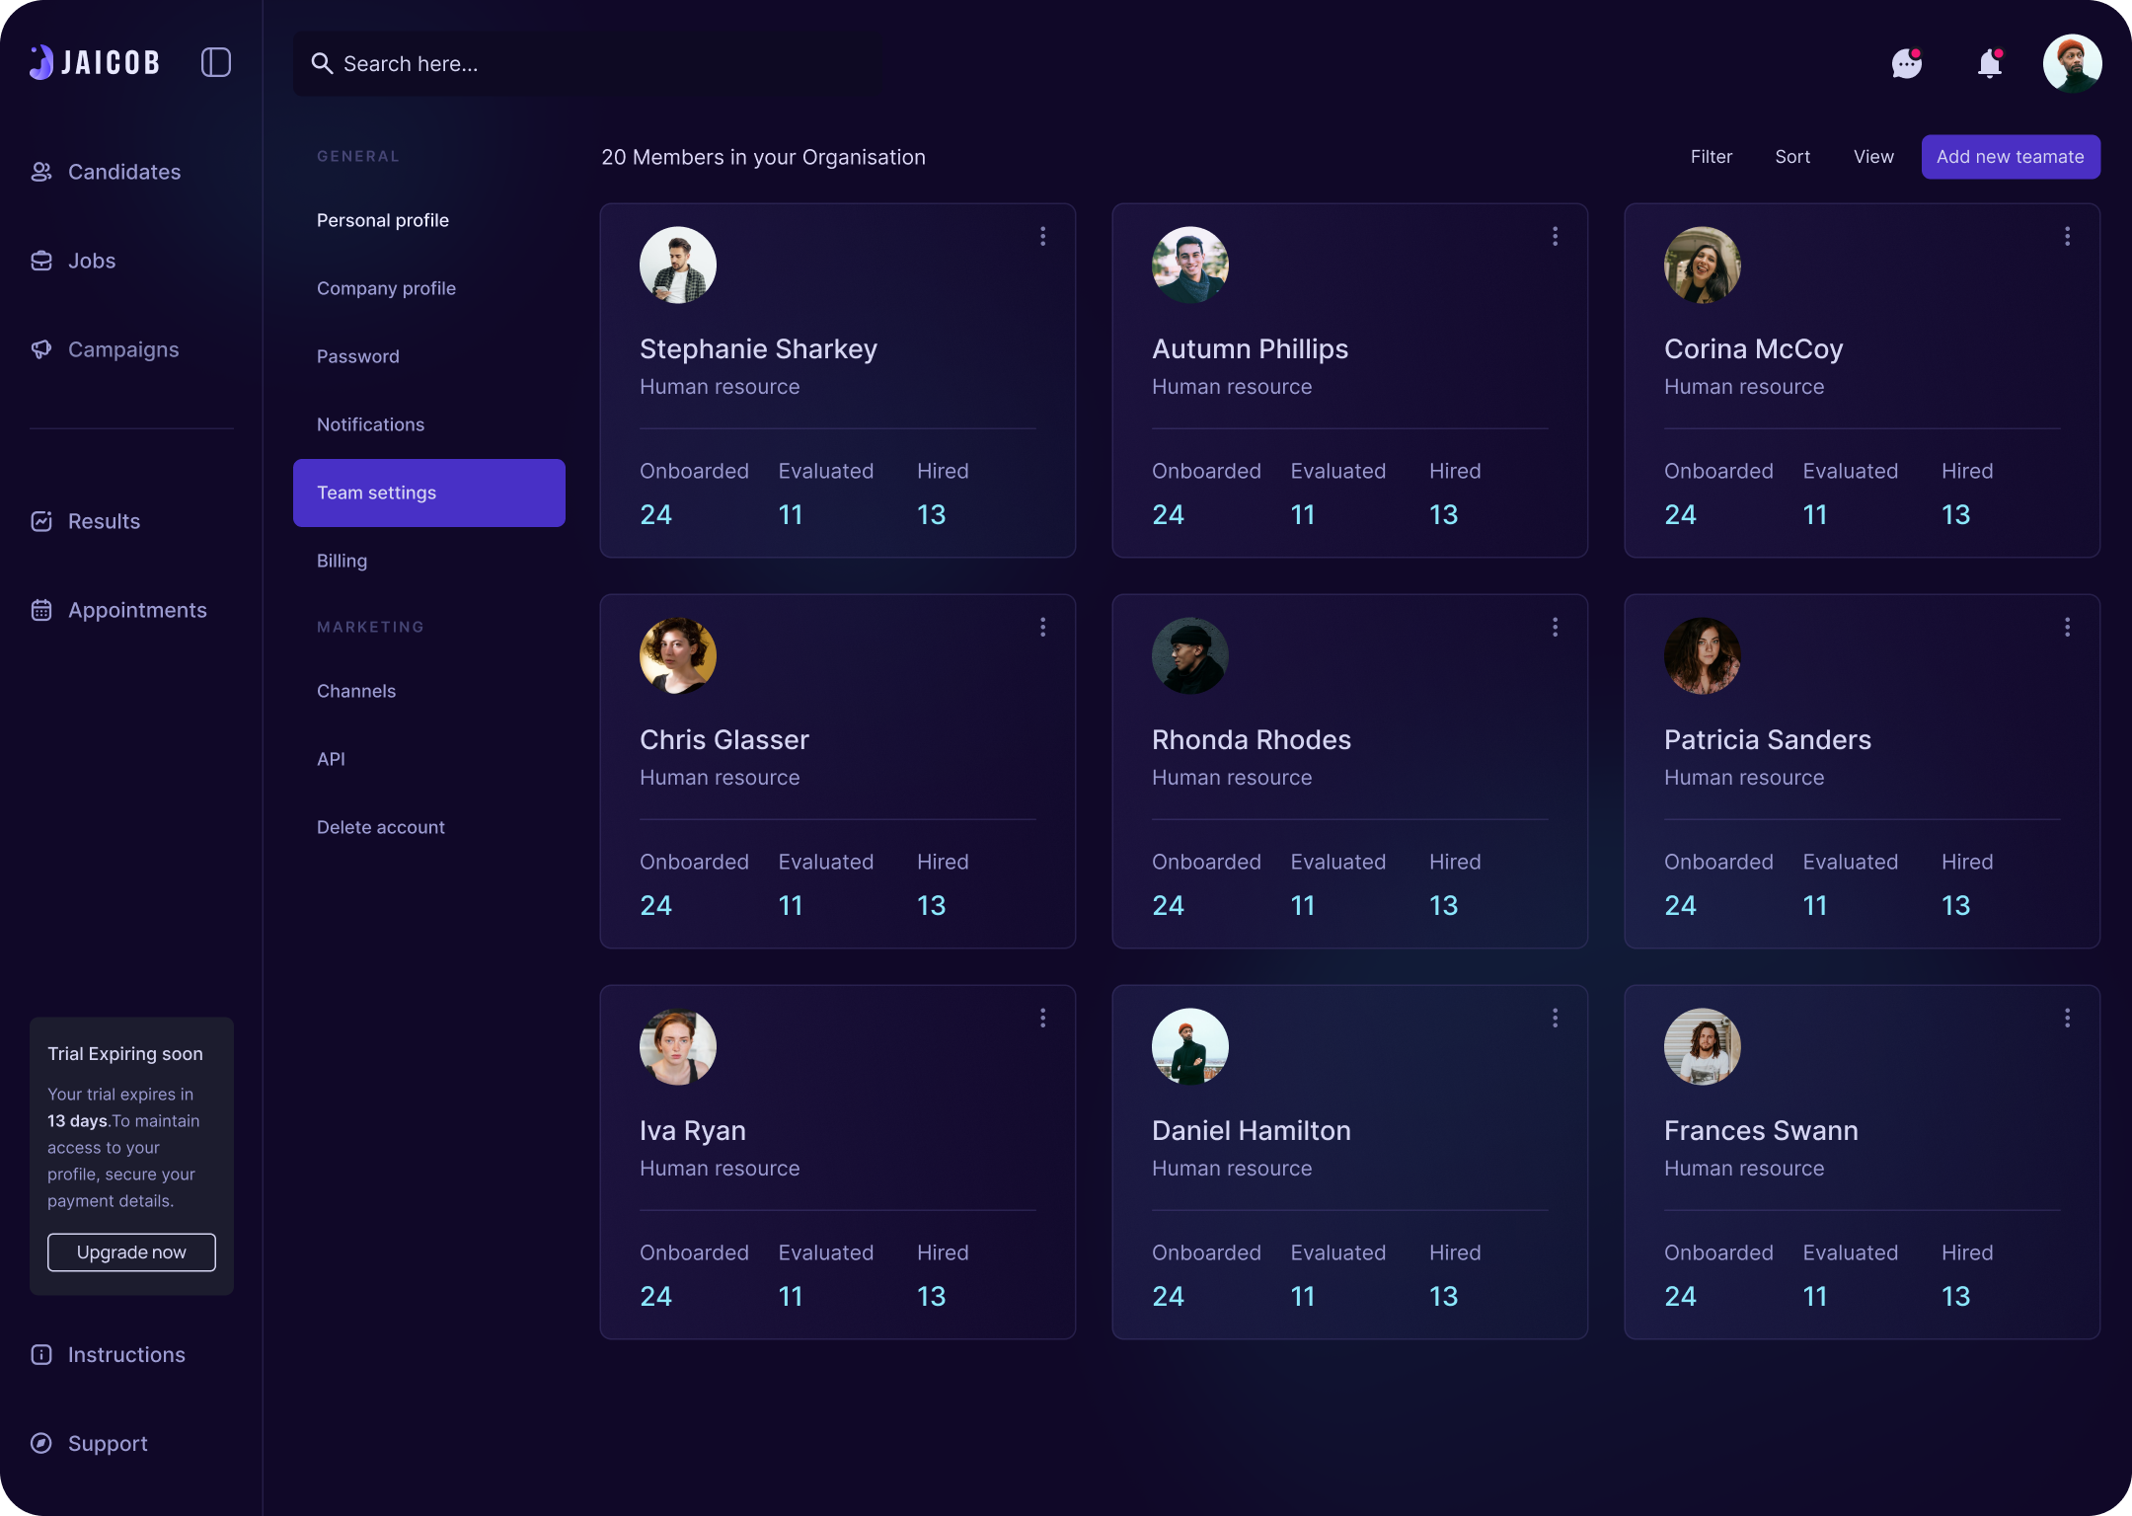Switch to Billing settings
The height and width of the screenshot is (1516, 2132).
[341, 561]
